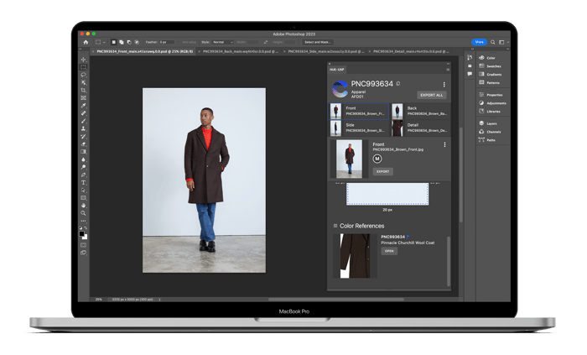587x355 pixels.
Task: Toggle the Color References section checkbox
Action: click(x=335, y=226)
